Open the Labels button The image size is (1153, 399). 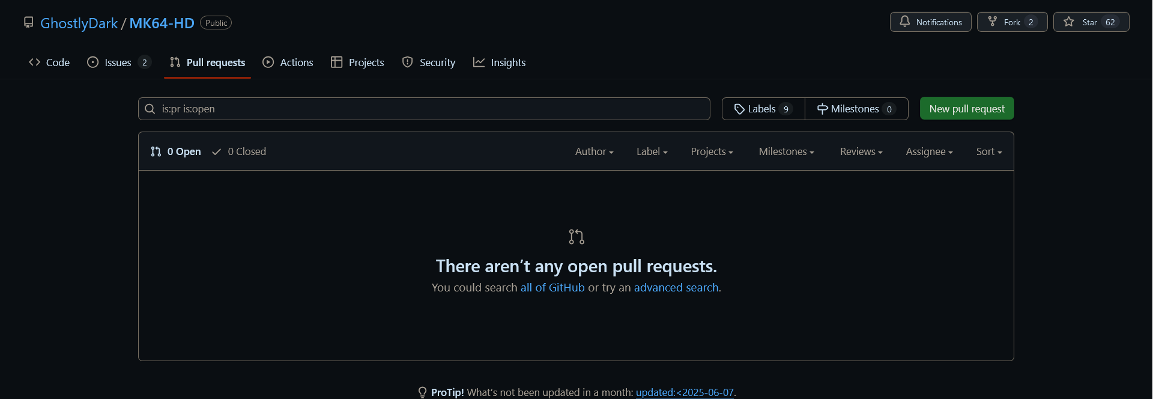pos(763,109)
